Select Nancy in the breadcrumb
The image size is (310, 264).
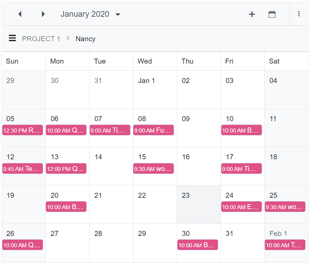85,39
